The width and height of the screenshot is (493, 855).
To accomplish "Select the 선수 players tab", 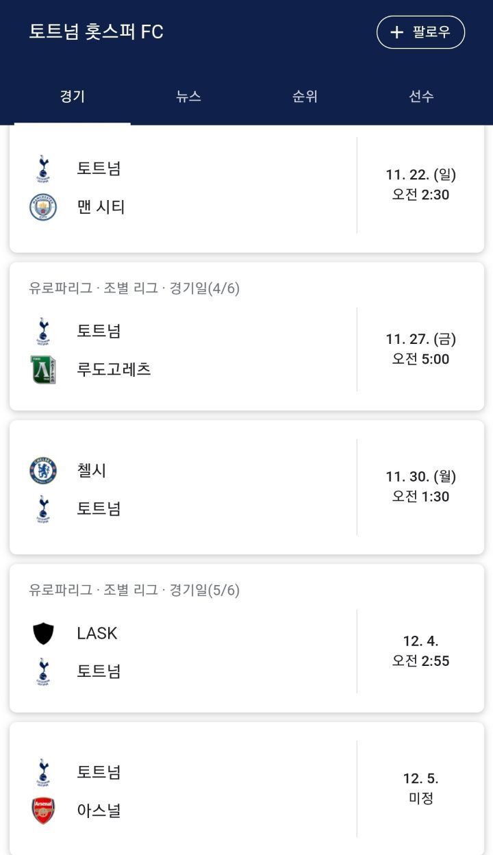I will pyautogui.click(x=421, y=97).
